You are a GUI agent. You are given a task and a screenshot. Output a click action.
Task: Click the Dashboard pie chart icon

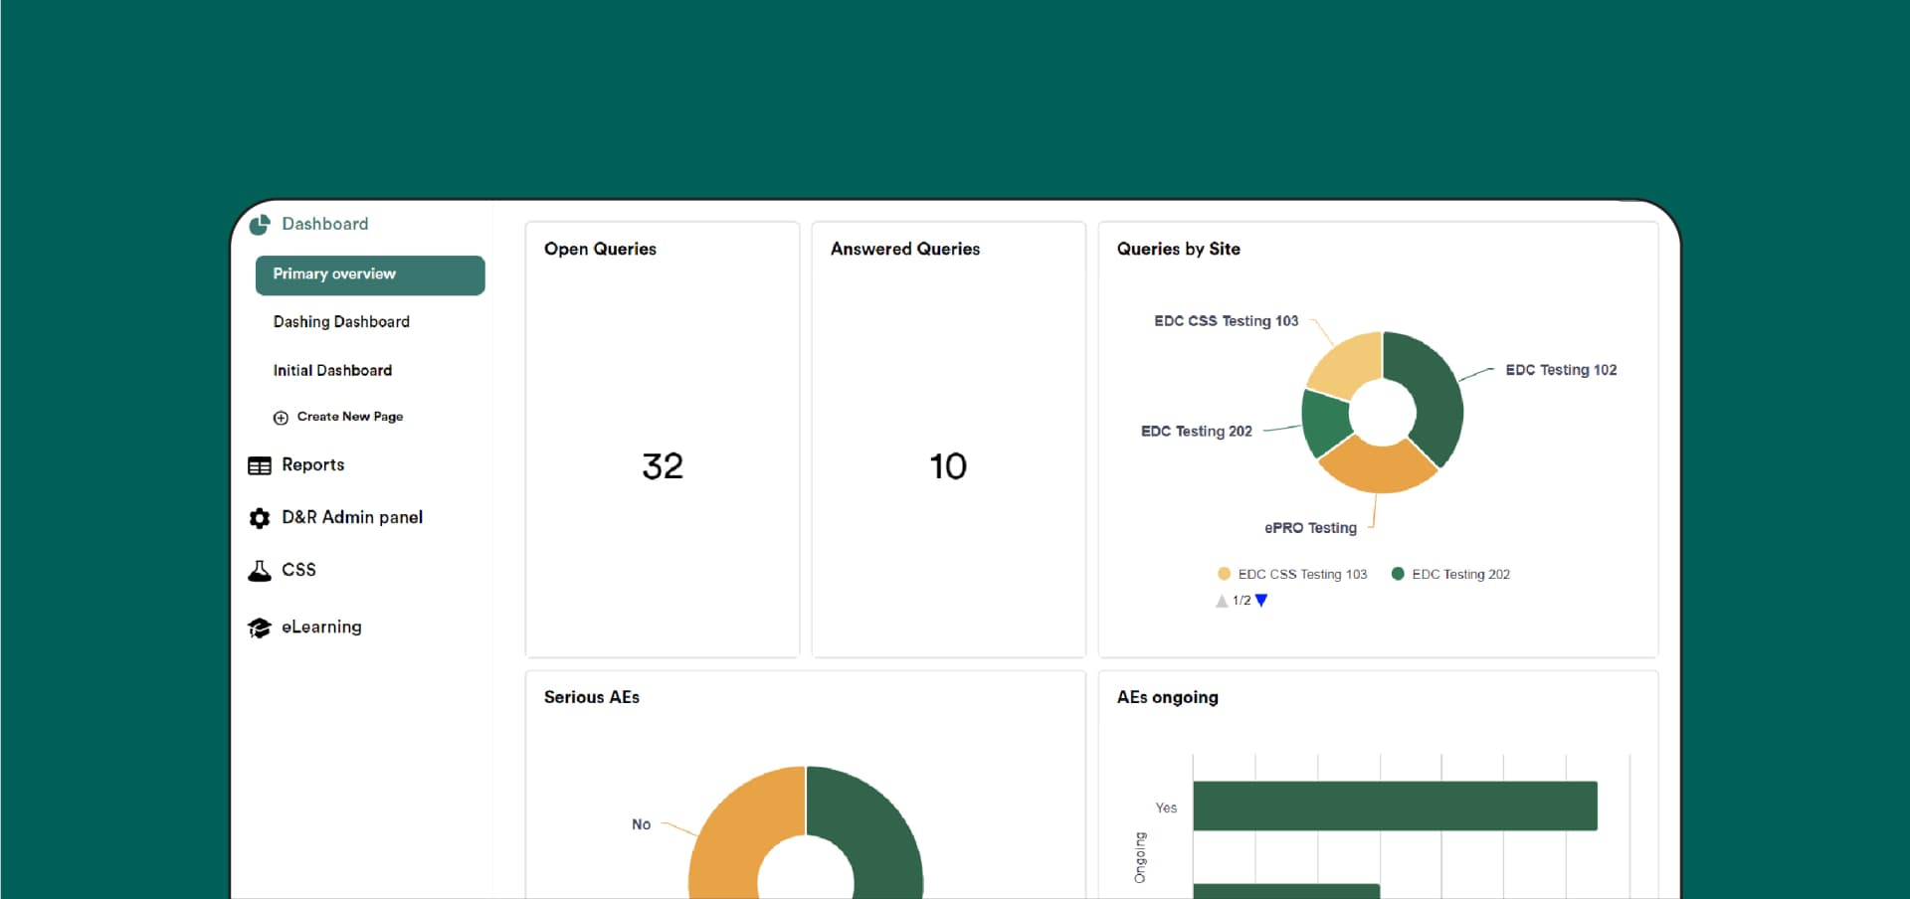(x=260, y=225)
